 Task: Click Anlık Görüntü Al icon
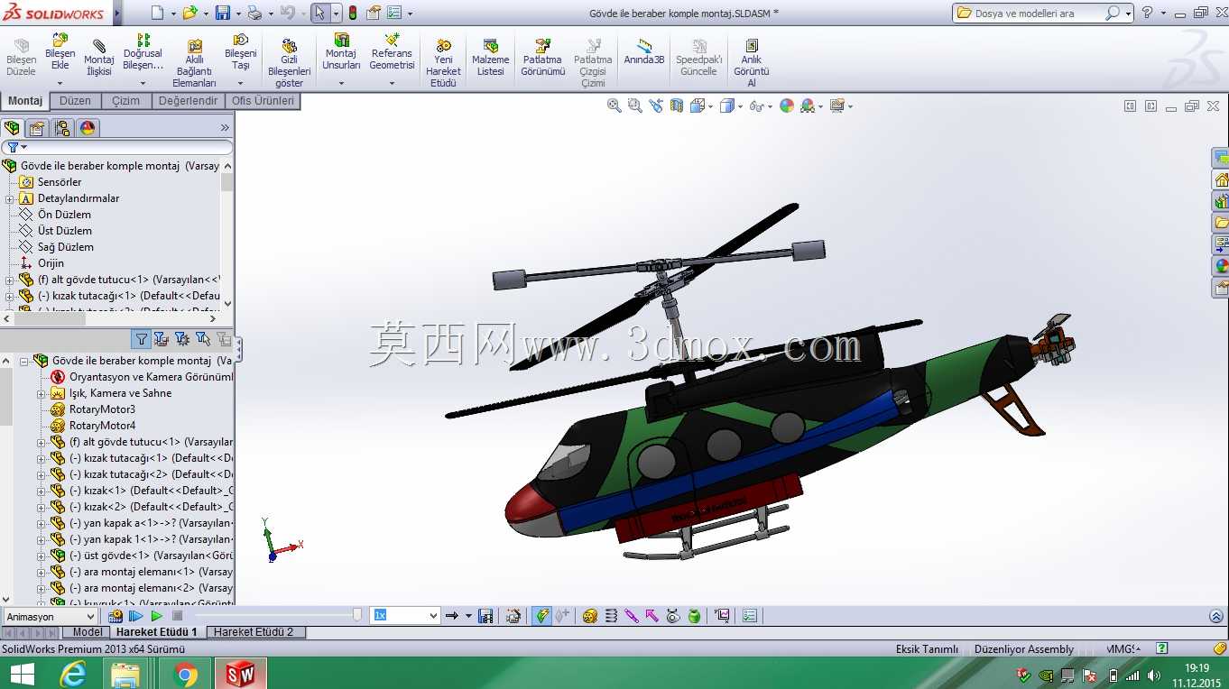pyautogui.click(x=751, y=63)
